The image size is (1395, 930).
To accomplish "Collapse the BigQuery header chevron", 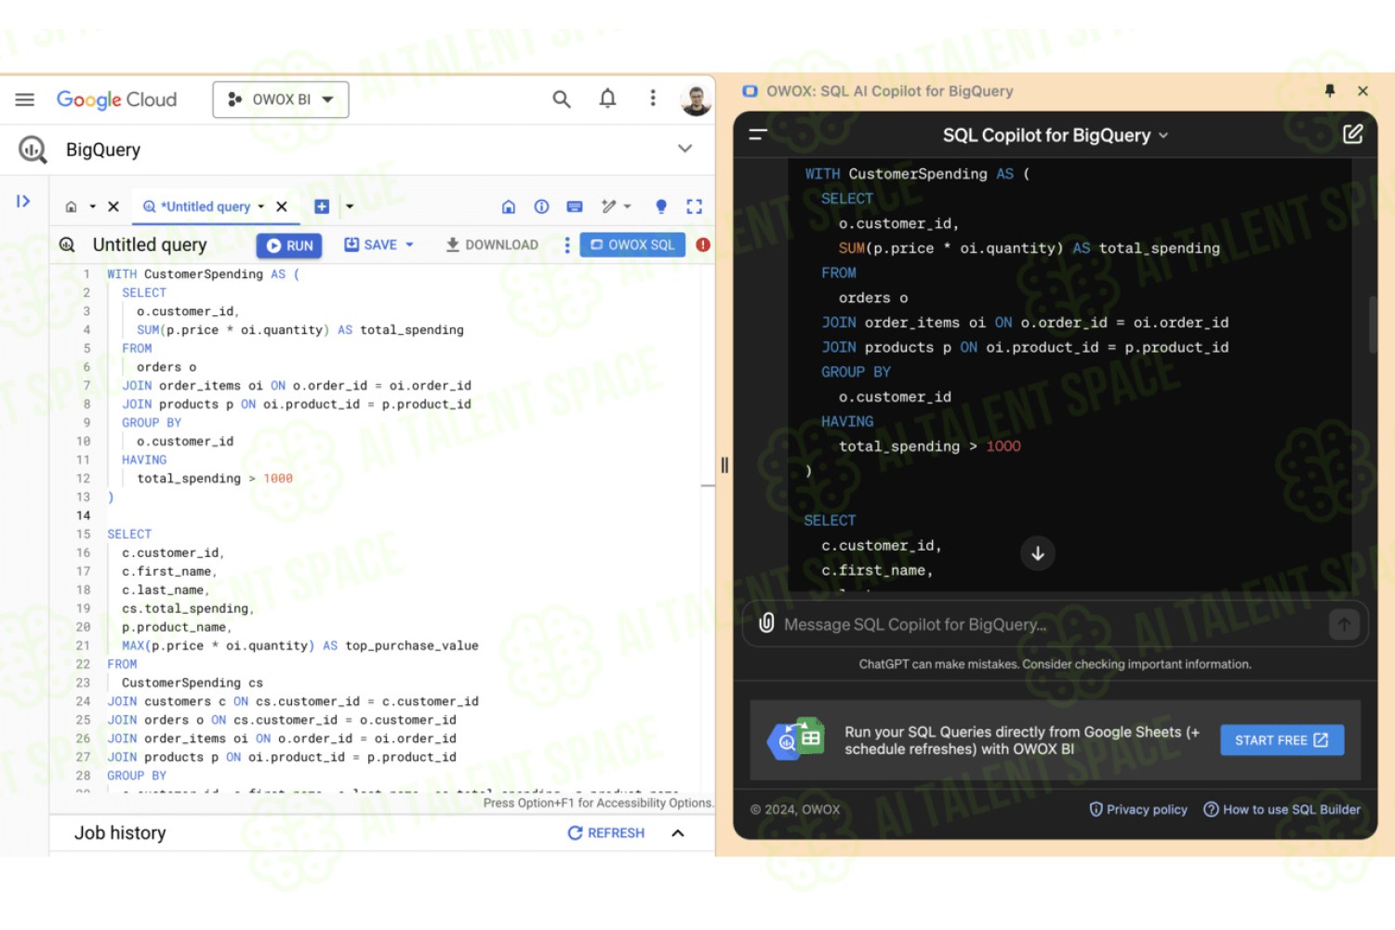I will (x=685, y=149).
